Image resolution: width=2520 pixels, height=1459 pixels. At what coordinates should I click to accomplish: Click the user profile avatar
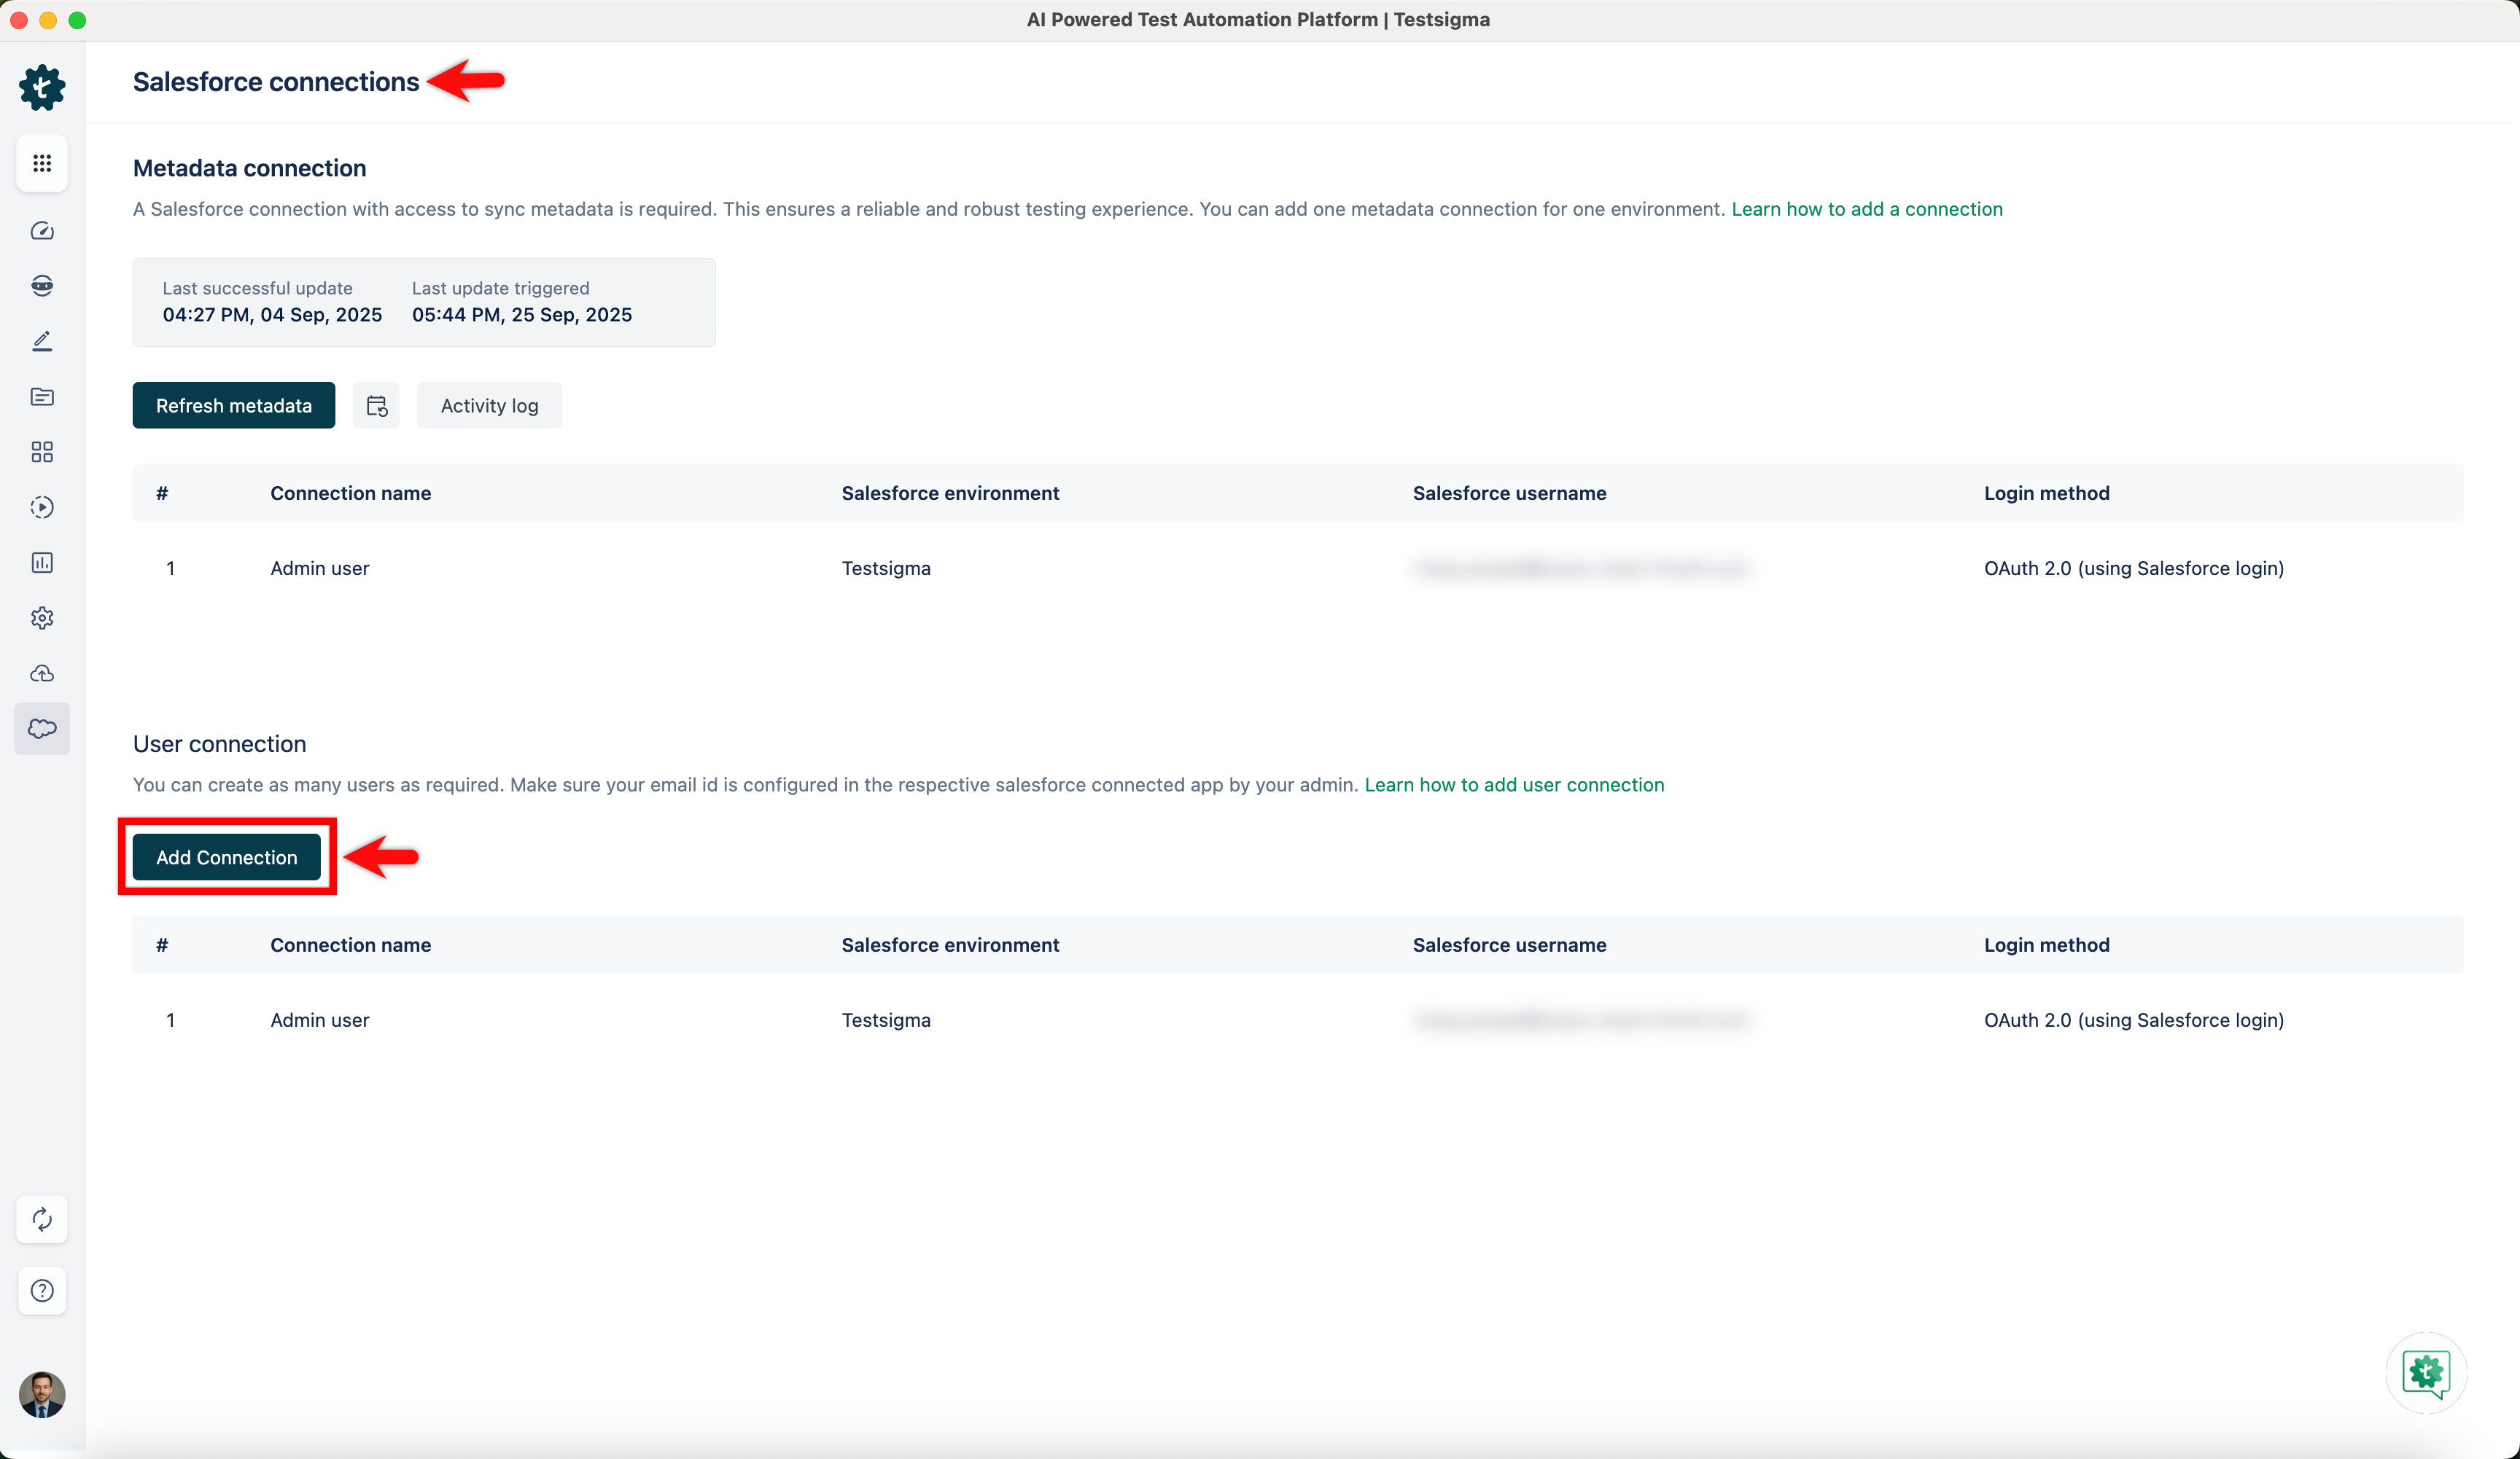(42, 1394)
